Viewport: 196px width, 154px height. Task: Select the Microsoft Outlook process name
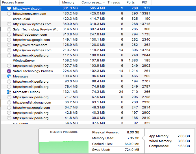coord(27,92)
